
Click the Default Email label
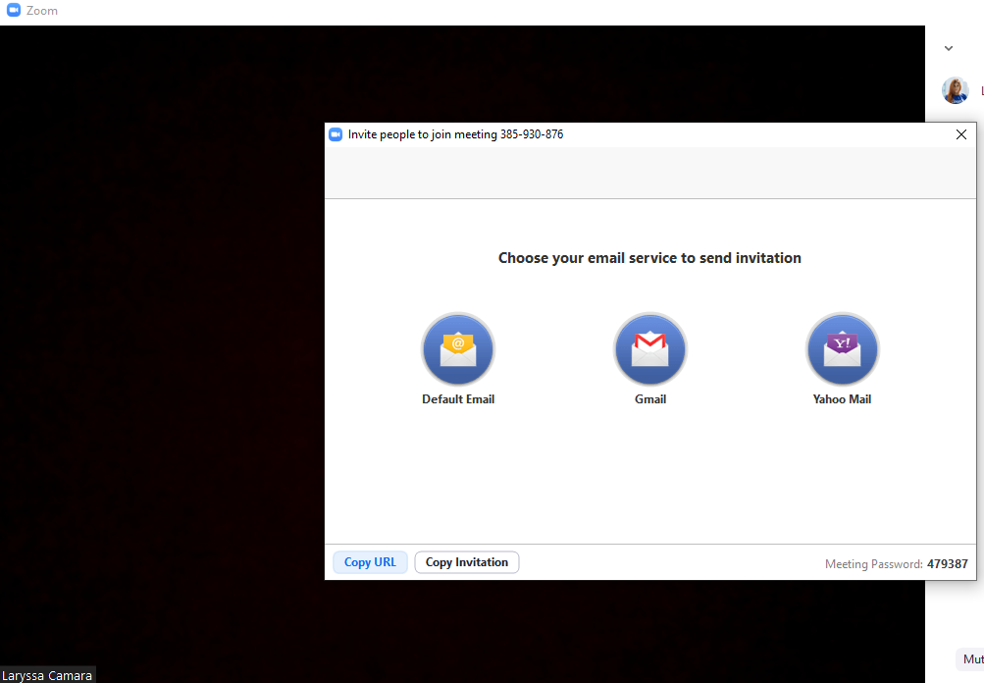(458, 399)
